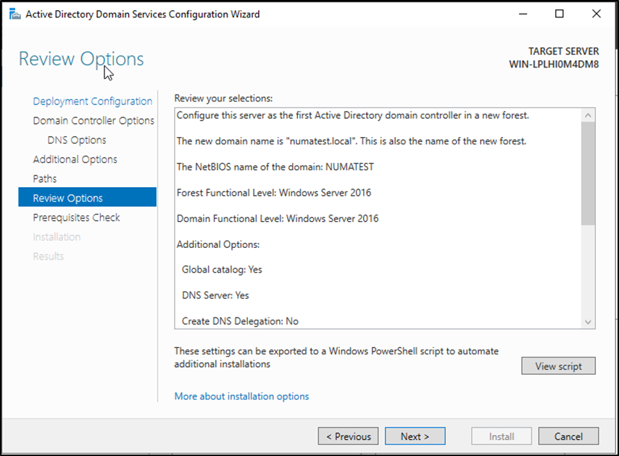619x456 pixels.
Task: Open Additional Options page
Action: point(75,159)
